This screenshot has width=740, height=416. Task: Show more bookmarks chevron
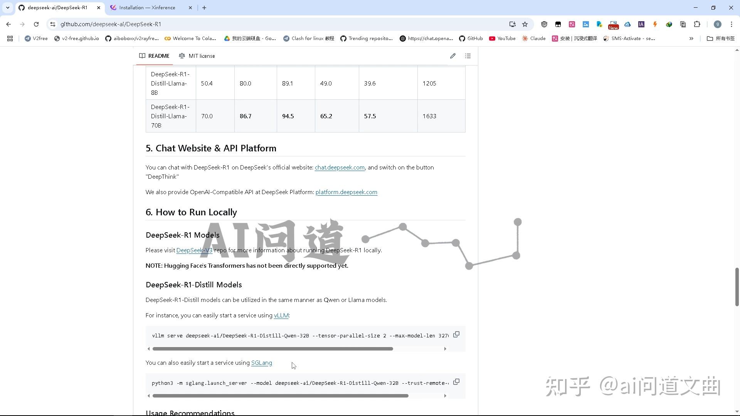pyautogui.click(x=691, y=39)
